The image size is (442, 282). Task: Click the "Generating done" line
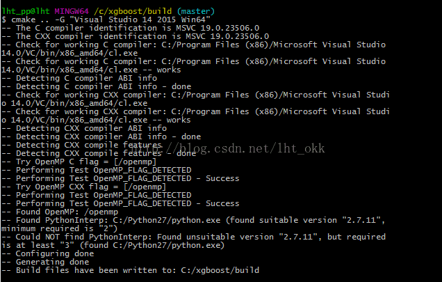pyautogui.click(x=45, y=262)
